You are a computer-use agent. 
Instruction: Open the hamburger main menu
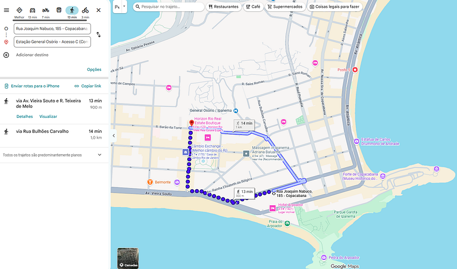(x=7, y=10)
